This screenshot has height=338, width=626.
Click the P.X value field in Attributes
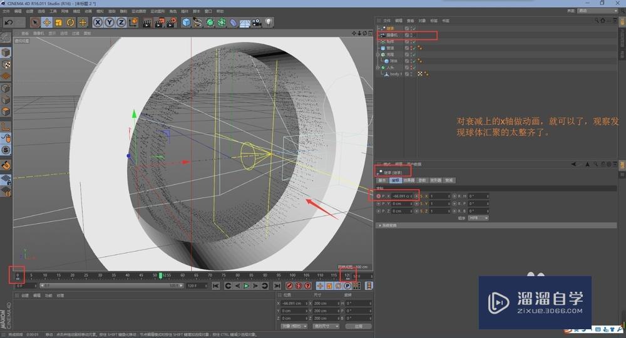point(401,196)
